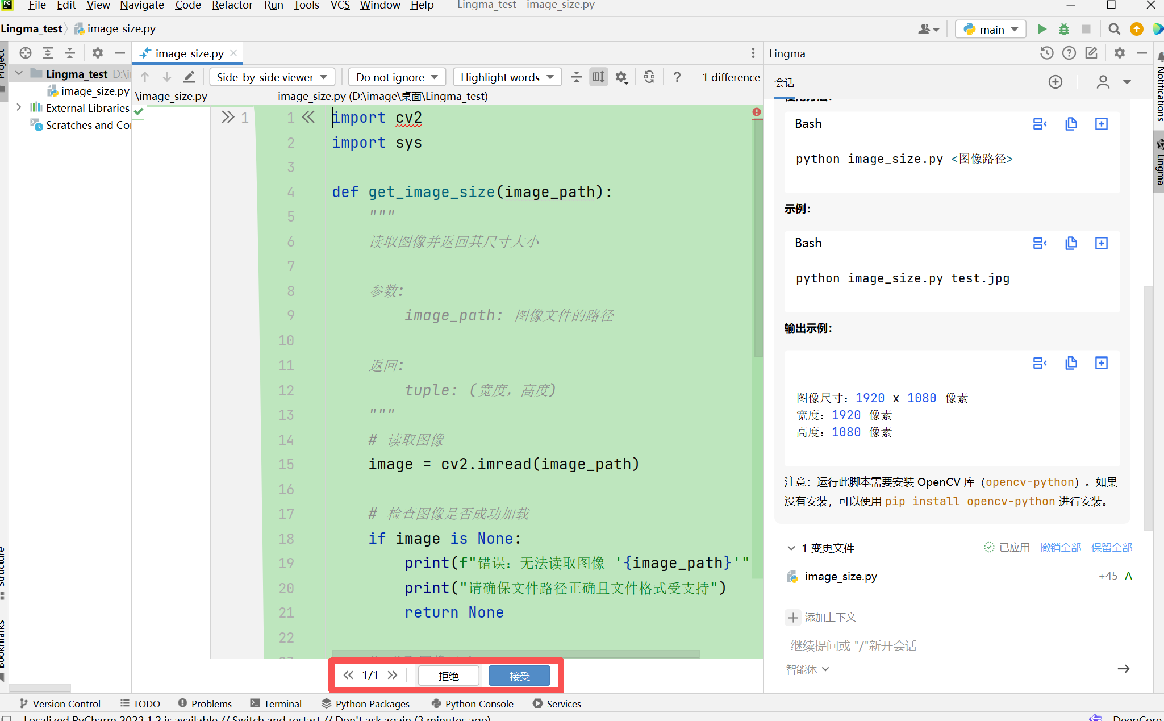1164x721 pixels.
Task: Collapse the Lingma_test project folder
Action: click(19, 73)
